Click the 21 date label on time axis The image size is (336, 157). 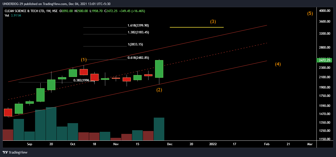tap(288, 144)
